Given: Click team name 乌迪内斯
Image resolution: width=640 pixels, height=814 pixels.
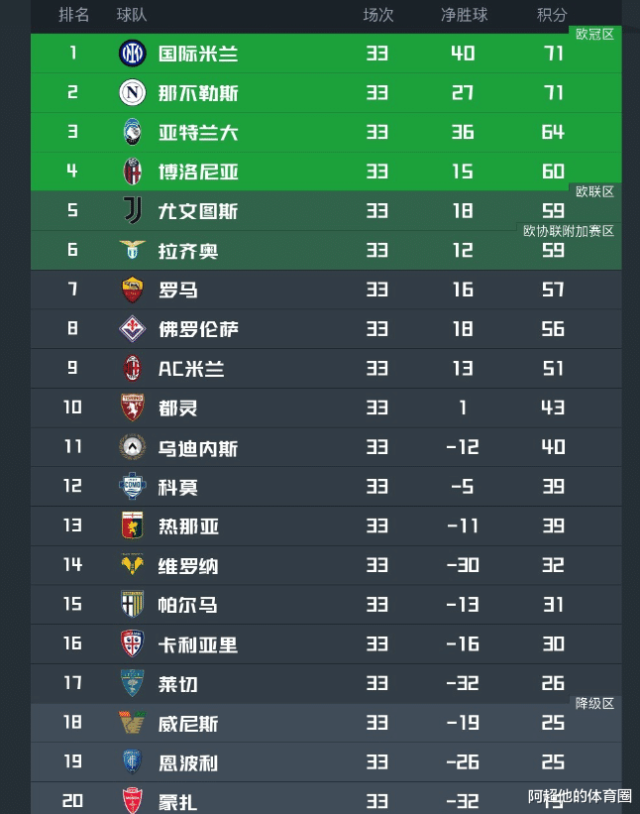Looking at the screenshot, I should (x=198, y=448).
